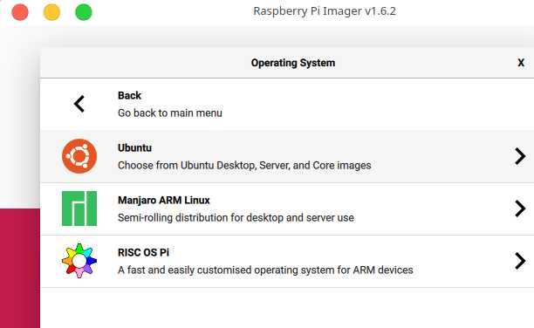The image size is (534, 328).
Task: Click the green Manjaro logo icon
Action: coord(79,208)
